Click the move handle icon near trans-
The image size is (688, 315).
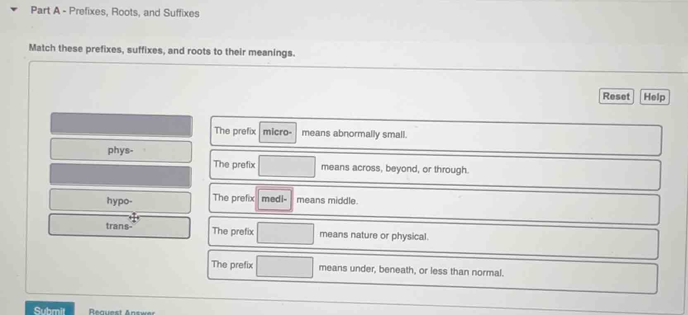134,218
